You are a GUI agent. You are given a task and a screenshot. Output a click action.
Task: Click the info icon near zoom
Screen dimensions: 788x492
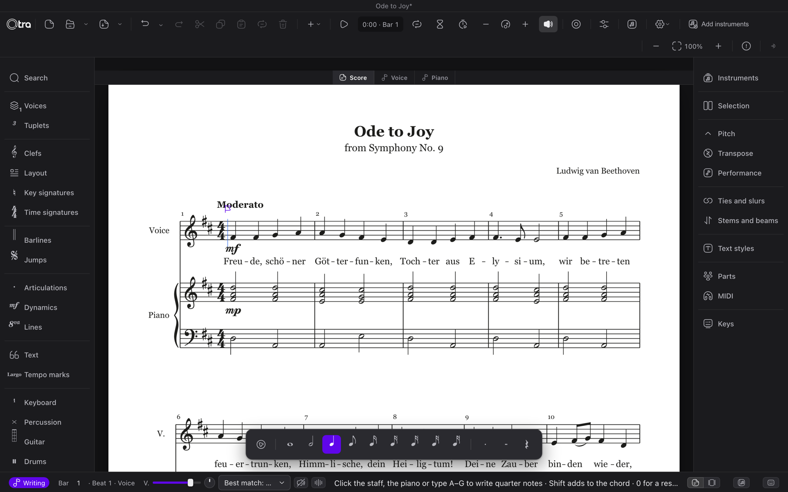click(746, 46)
